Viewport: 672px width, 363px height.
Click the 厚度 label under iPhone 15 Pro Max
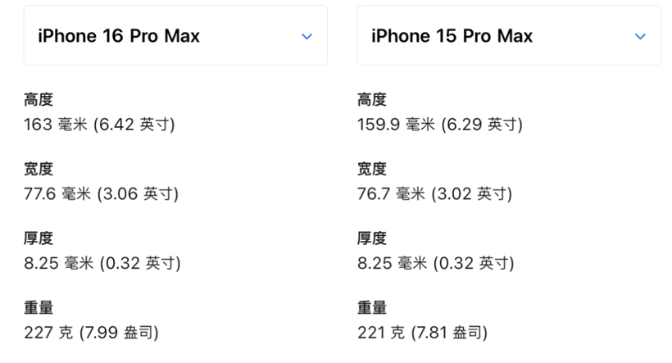tap(372, 238)
